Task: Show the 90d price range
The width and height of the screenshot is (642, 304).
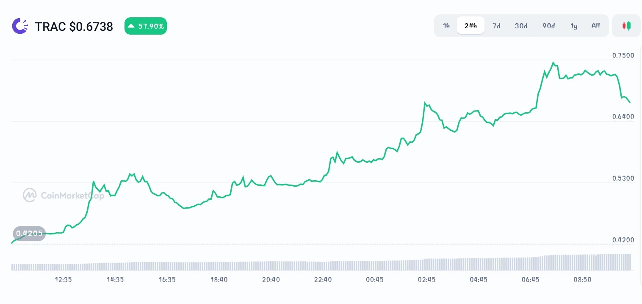Action: tap(548, 26)
